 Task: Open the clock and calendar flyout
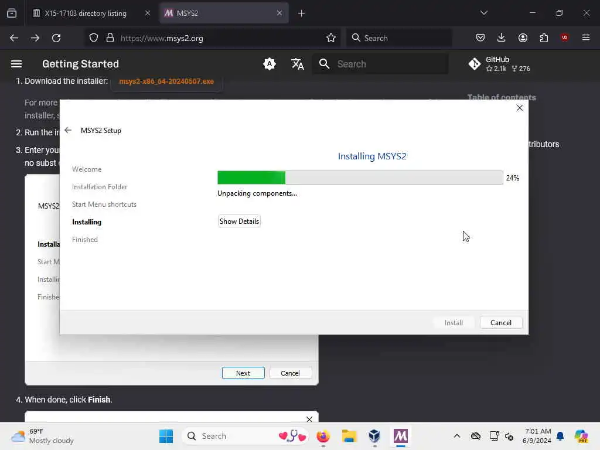pos(537,436)
